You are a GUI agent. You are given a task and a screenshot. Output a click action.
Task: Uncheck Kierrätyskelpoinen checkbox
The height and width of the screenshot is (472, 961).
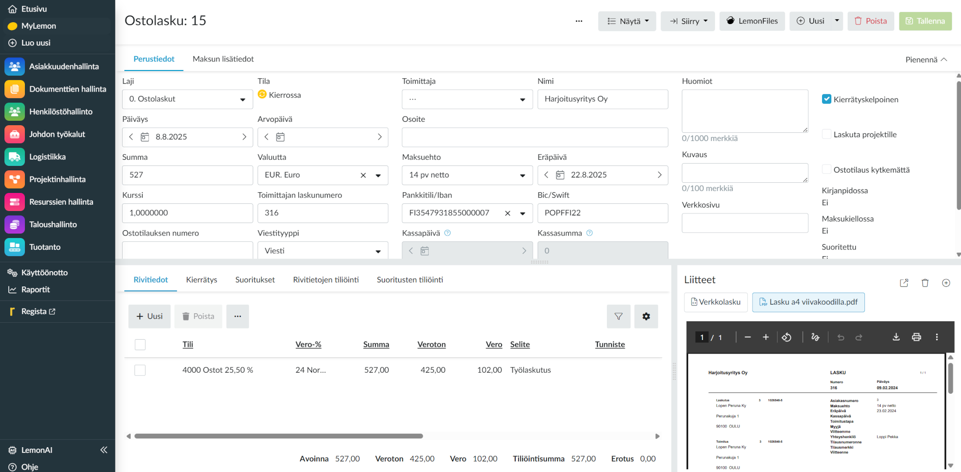coord(826,99)
